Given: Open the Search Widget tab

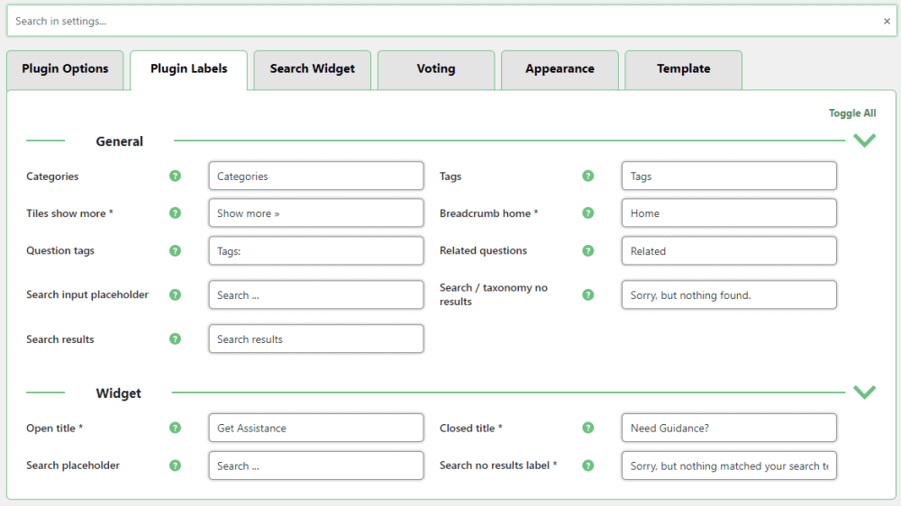Looking at the screenshot, I should click(313, 69).
